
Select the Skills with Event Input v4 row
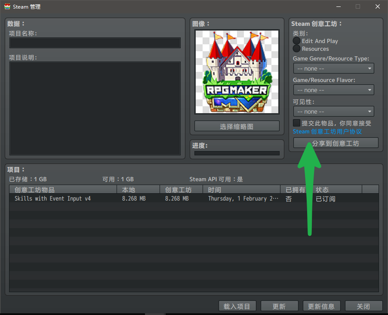194,198
